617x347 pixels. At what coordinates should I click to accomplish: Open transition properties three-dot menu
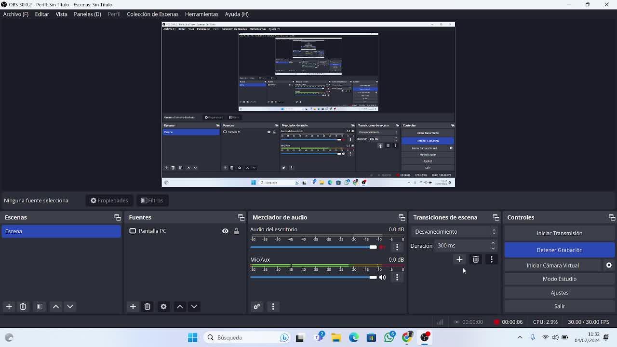(492, 259)
